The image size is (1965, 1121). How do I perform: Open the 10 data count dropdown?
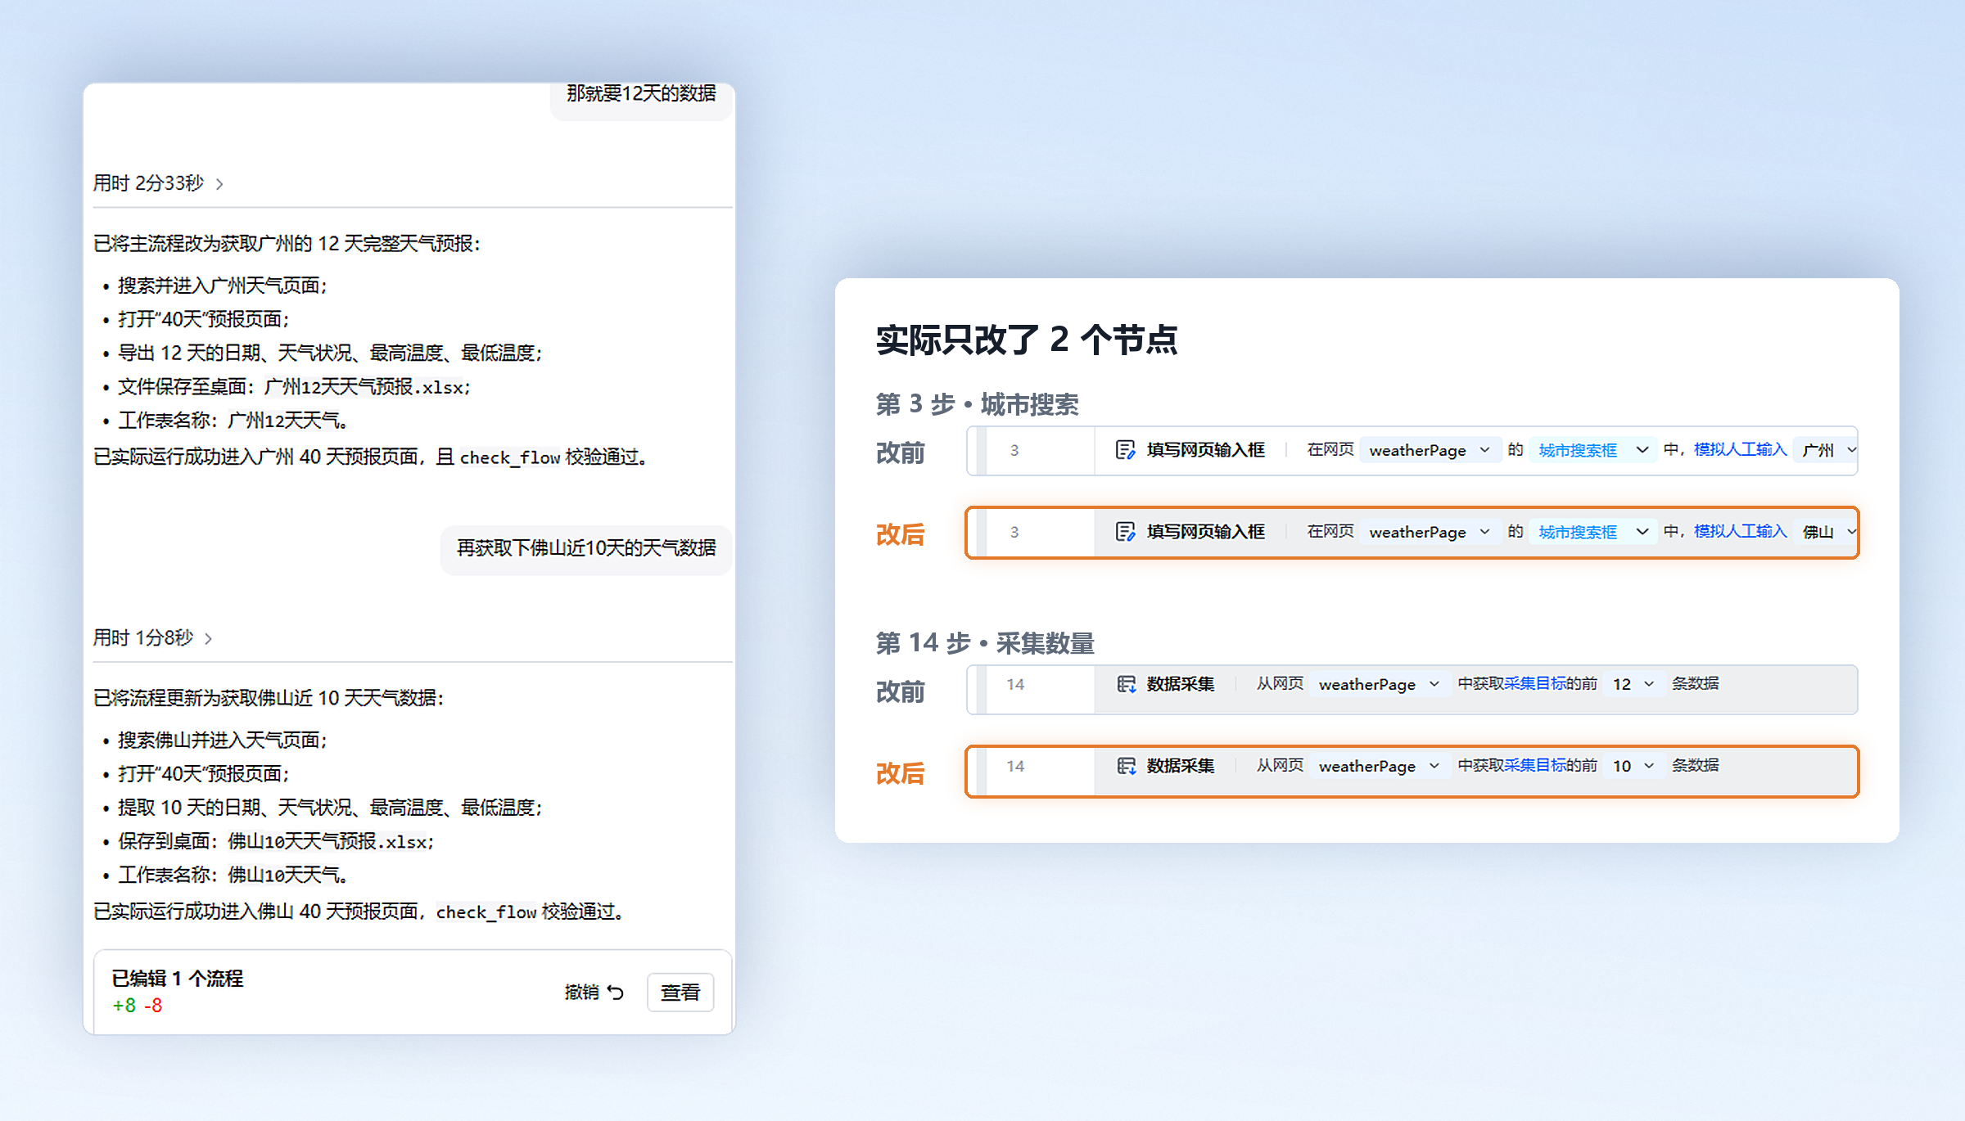pos(1633,766)
